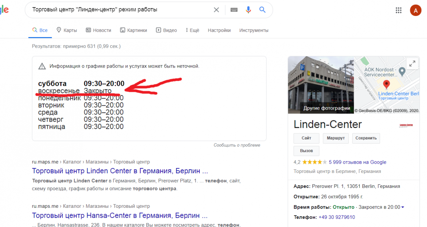This screenshot has width=427, height=227.
Task: Start voice search with microphone icon
Action: tap(248, 10)
